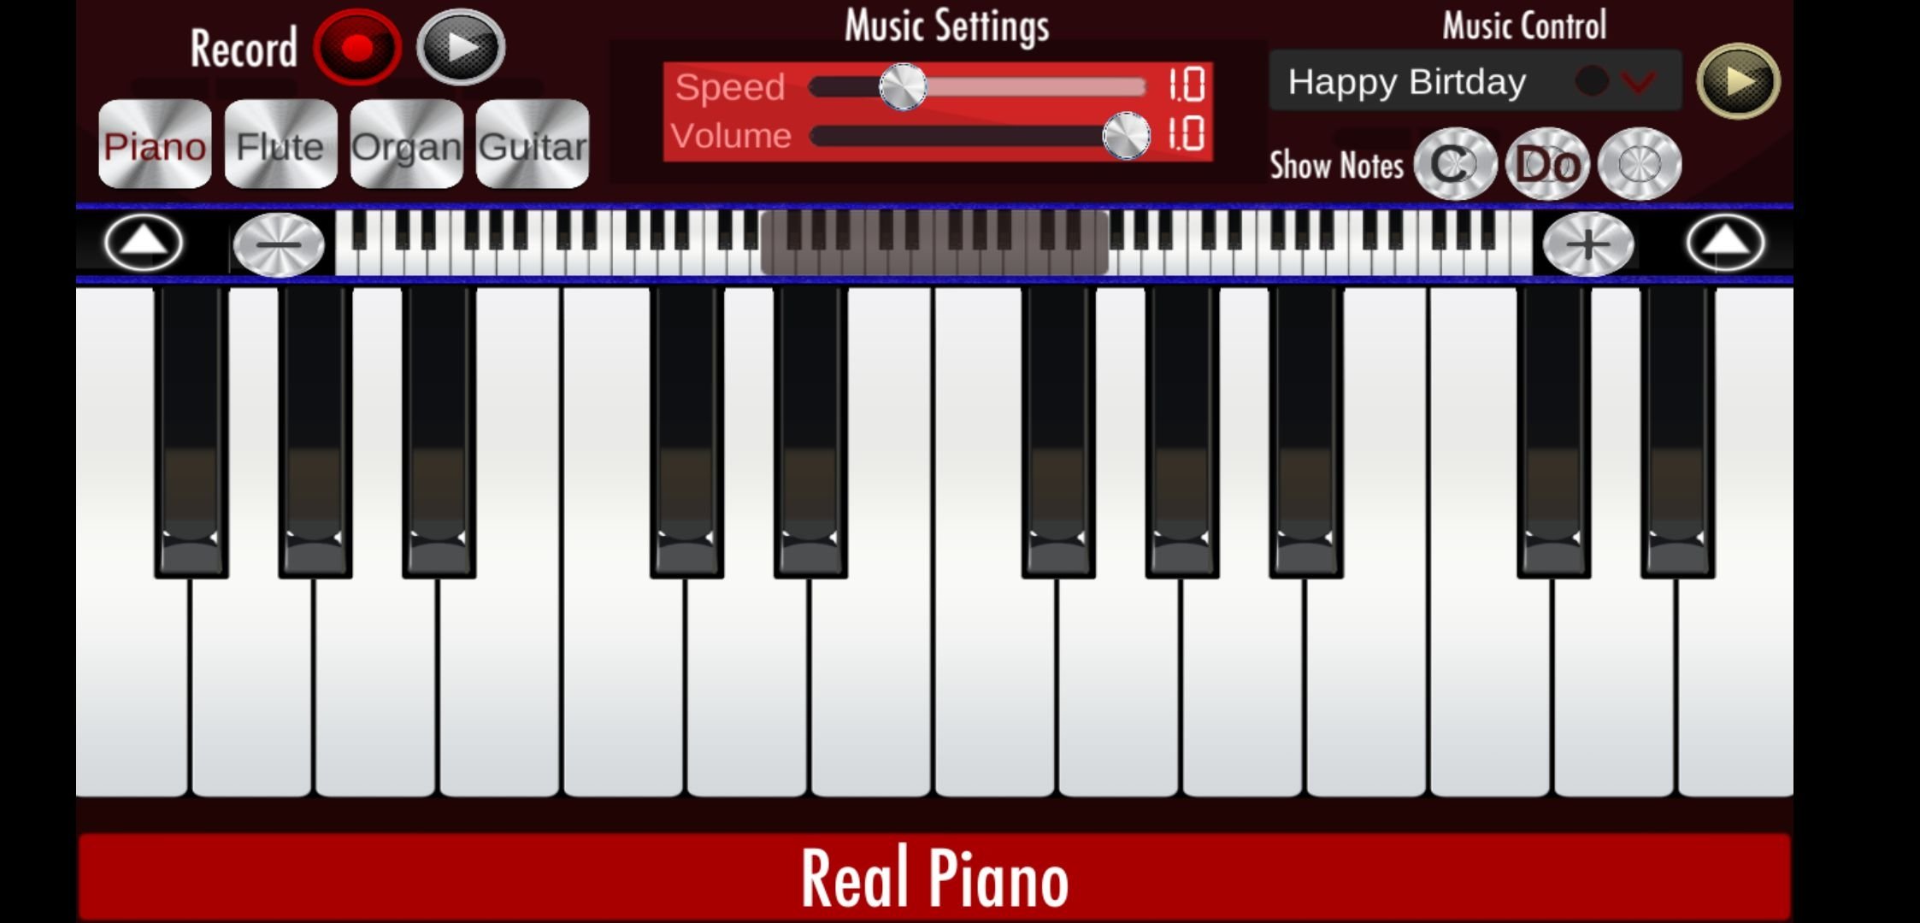
Task: Toggle Show Notes Do display
Action: (1546, 163)
